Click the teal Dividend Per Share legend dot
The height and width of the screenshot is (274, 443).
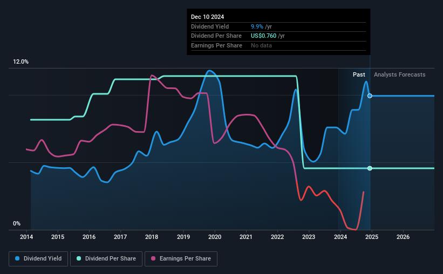pyautogui.click(x=79, y=258)
